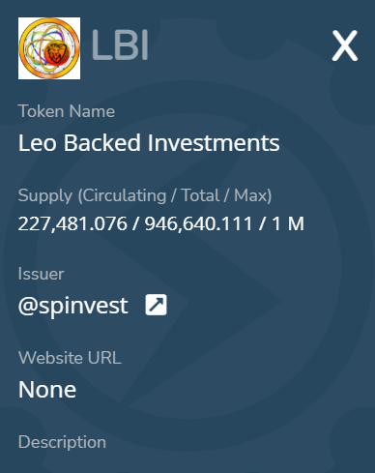
Task: Click the lion face inside the logo
Action: [57, 53]
